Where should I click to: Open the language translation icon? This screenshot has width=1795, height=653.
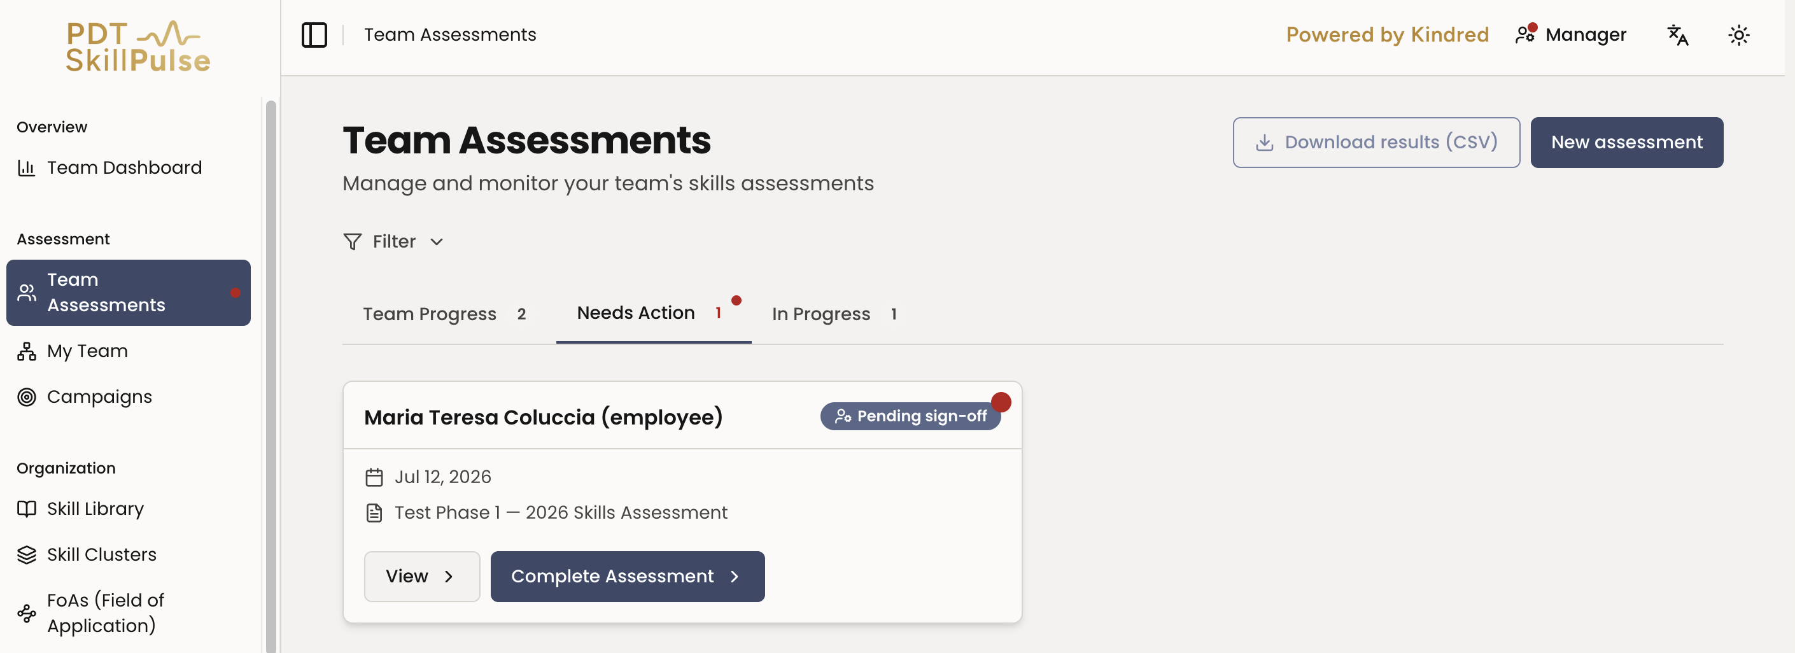1677,35
